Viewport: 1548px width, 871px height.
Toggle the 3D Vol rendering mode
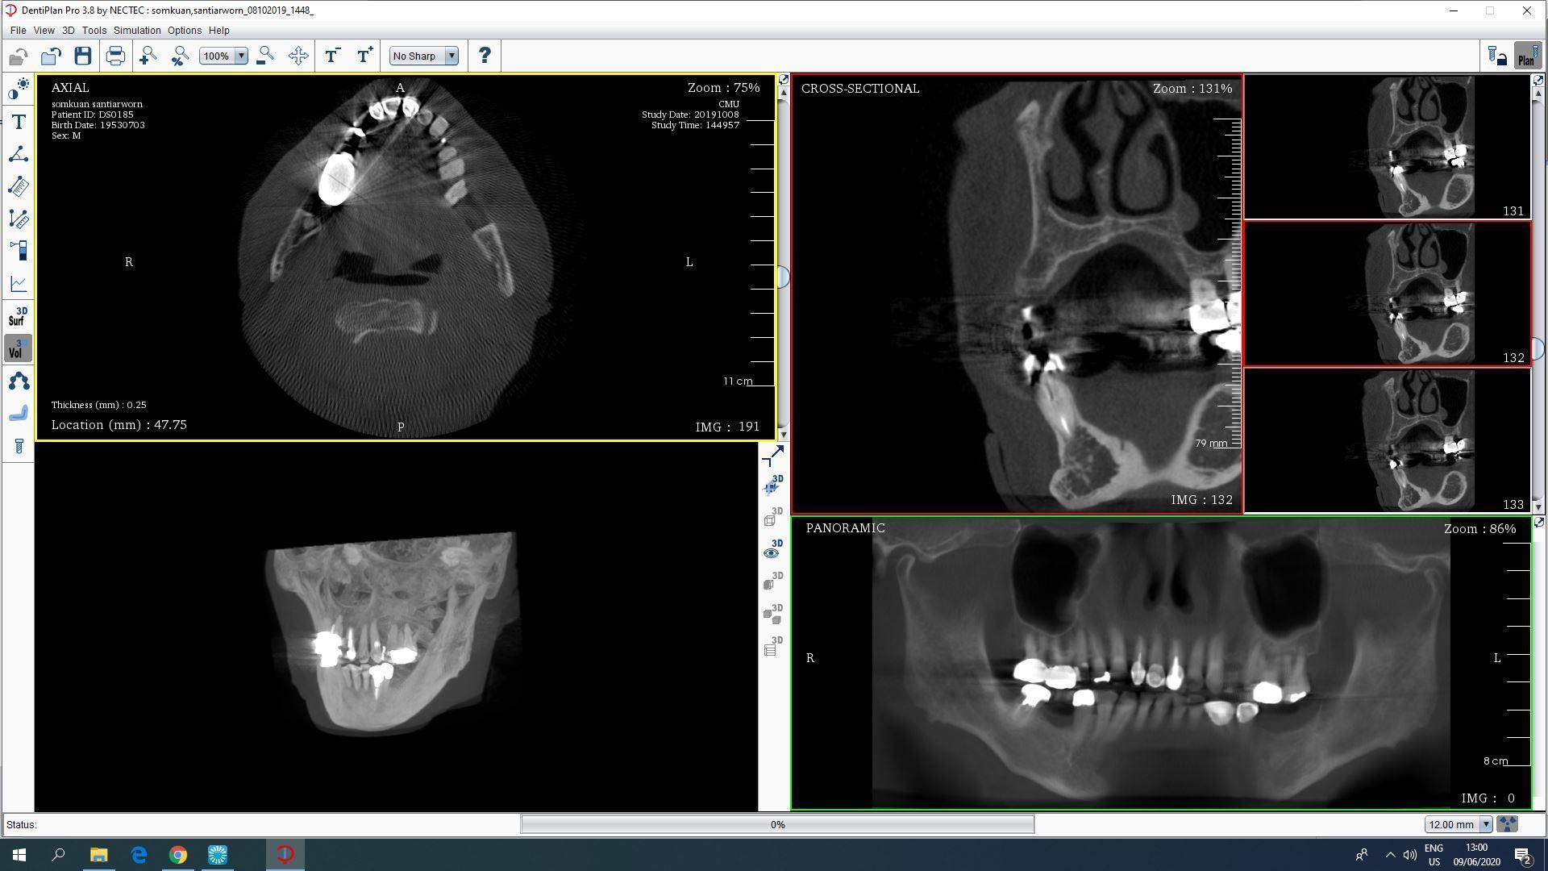pyautogui.click(x=19, y=348)
